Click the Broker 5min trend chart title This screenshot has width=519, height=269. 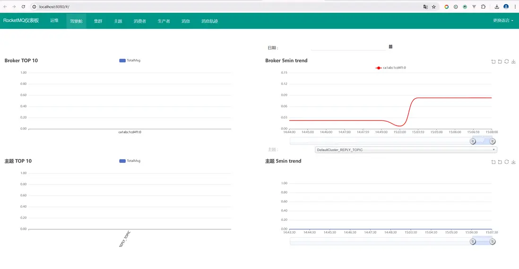pyautogui.click(x=286, y=60)
